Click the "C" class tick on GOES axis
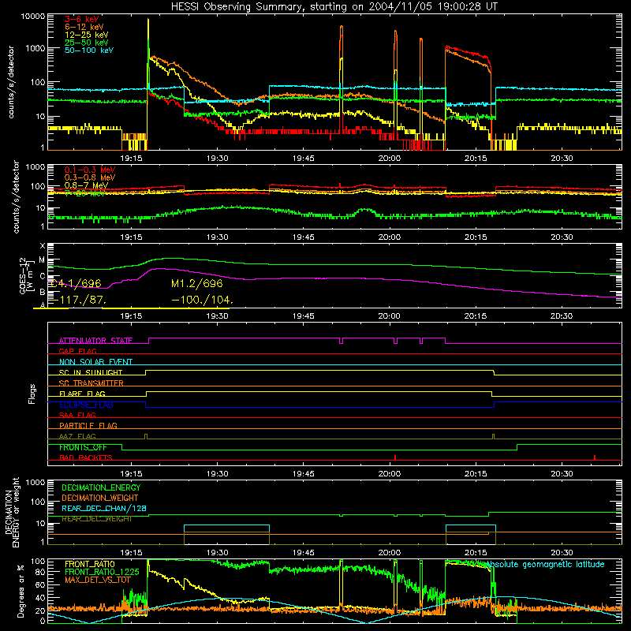Viewport: 631px width, 631px height. (x=43, y=276)
